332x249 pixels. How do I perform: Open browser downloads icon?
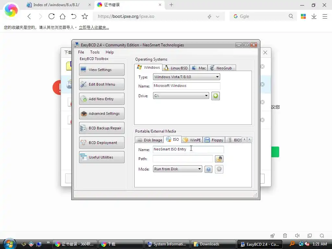pyautogui.click(x=314, y=16)
